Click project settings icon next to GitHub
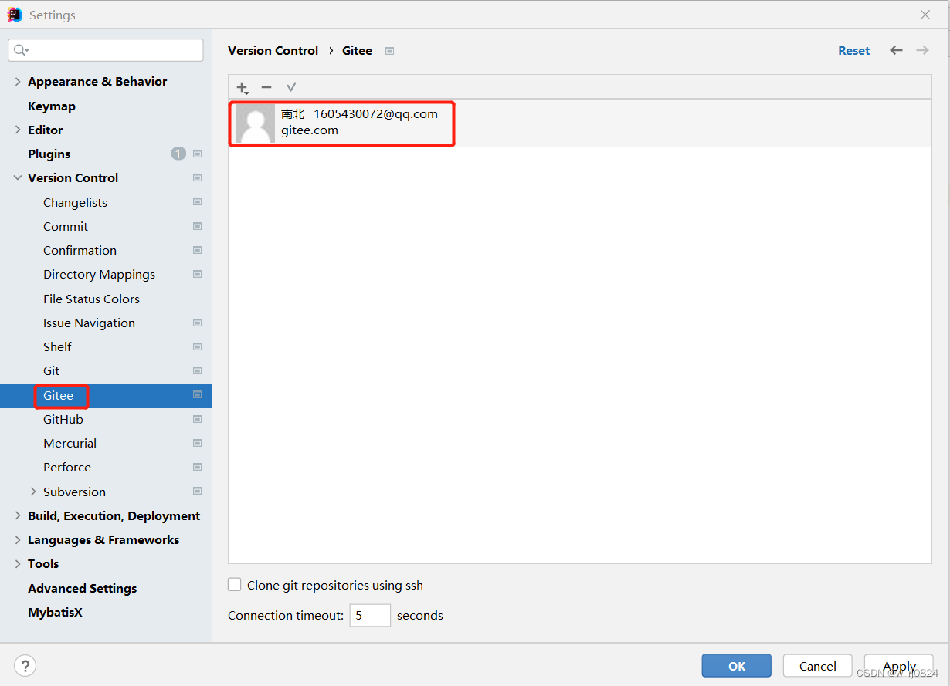 (x=198, y=419)
